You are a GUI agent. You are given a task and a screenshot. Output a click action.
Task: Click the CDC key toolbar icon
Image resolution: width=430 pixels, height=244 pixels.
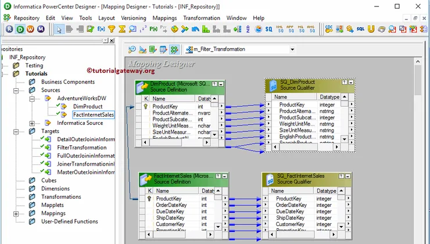click(329, 29)
